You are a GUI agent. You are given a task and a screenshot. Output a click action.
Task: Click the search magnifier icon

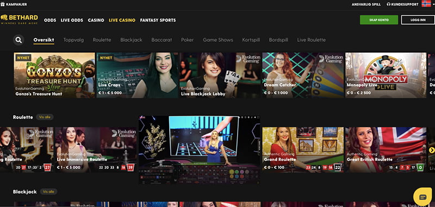coord(18,40)
